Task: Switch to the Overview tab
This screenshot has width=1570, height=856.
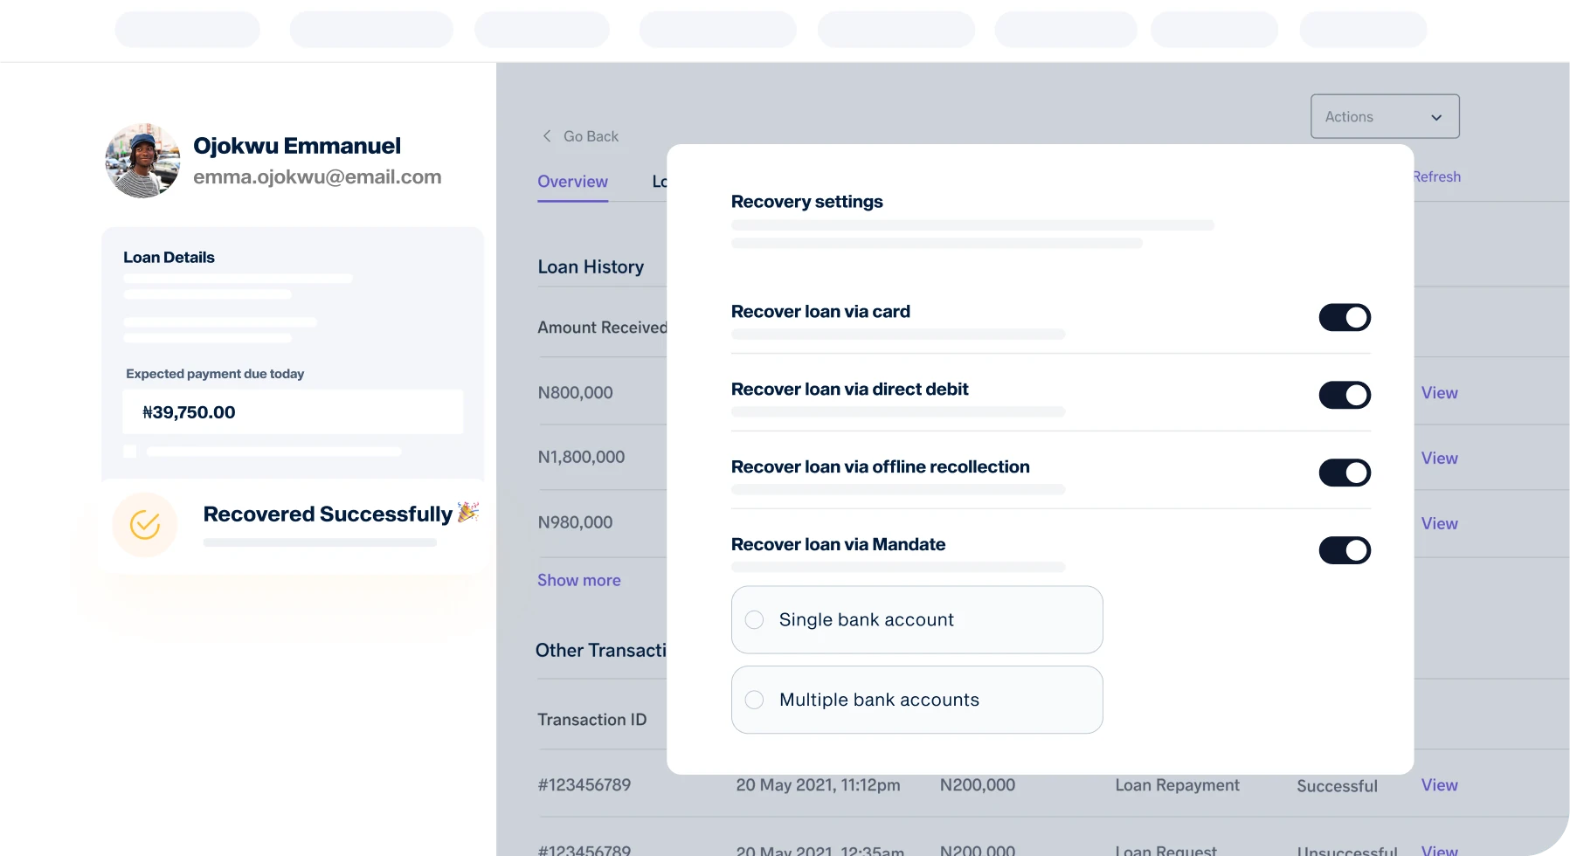Action: (572, 182)
